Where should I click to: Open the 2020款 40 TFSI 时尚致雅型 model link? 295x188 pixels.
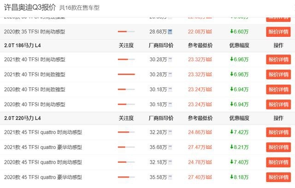click(x=35, y=90)
